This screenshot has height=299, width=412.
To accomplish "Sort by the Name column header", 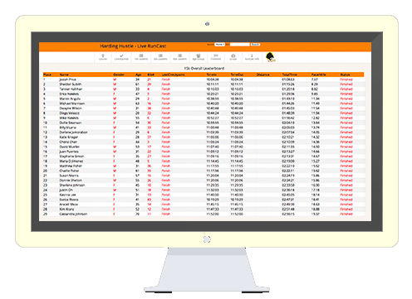I will point(64,75).
